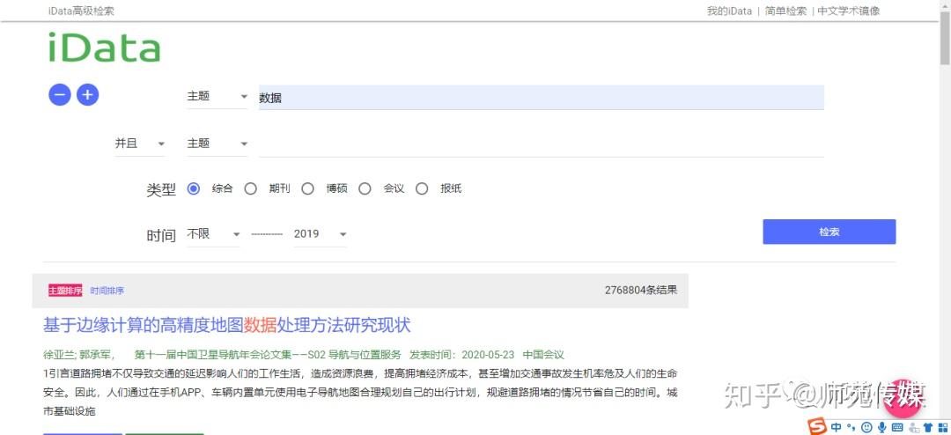Screen dimensions: 951x435
Task: Focus the empty second search field
Action: (x=541, y=145)
